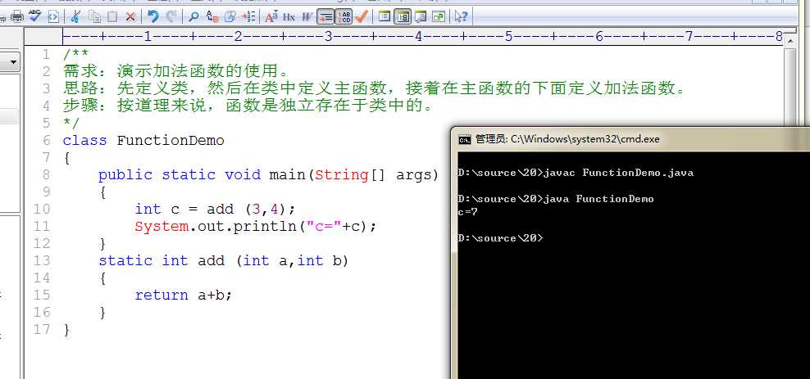Click the keyword 'class' on line 6

84,140
